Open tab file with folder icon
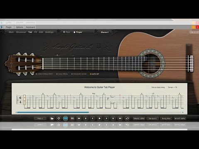Image resolution: width=199 pixels, height=149 pixels. pyautogui.click(x=52, y=118)
